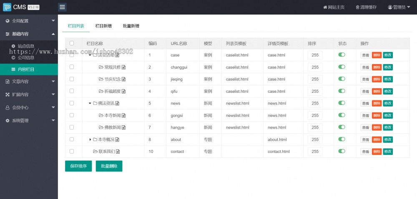This screenshot has width=417, height=199.
Task: Check the box for 联系我们 row
Action: pyautogui.click(x=72, y=151)
